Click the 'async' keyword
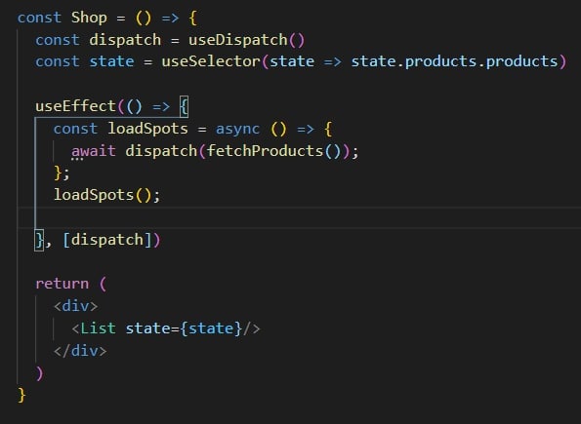581x424 pixels. pos(237,129)
